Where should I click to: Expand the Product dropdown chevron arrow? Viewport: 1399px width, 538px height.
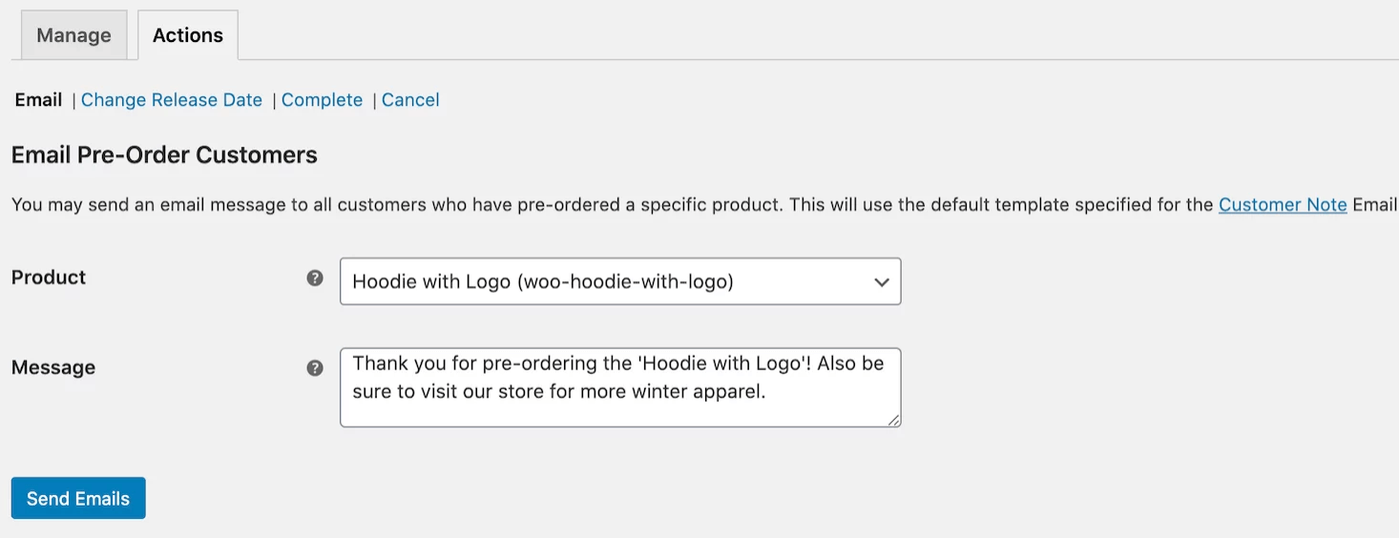(x=881, y=282)
